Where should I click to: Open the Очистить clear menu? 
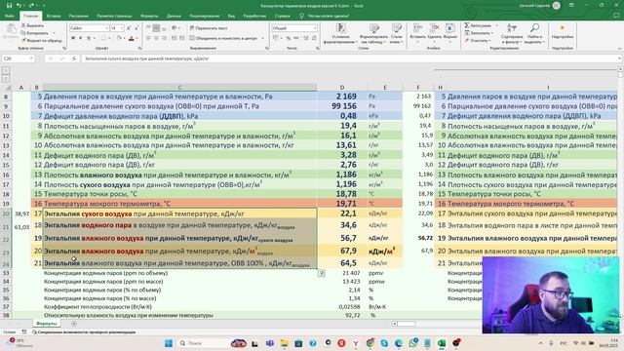click(477, 40)
